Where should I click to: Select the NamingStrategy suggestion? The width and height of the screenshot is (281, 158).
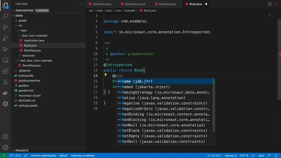165,92
